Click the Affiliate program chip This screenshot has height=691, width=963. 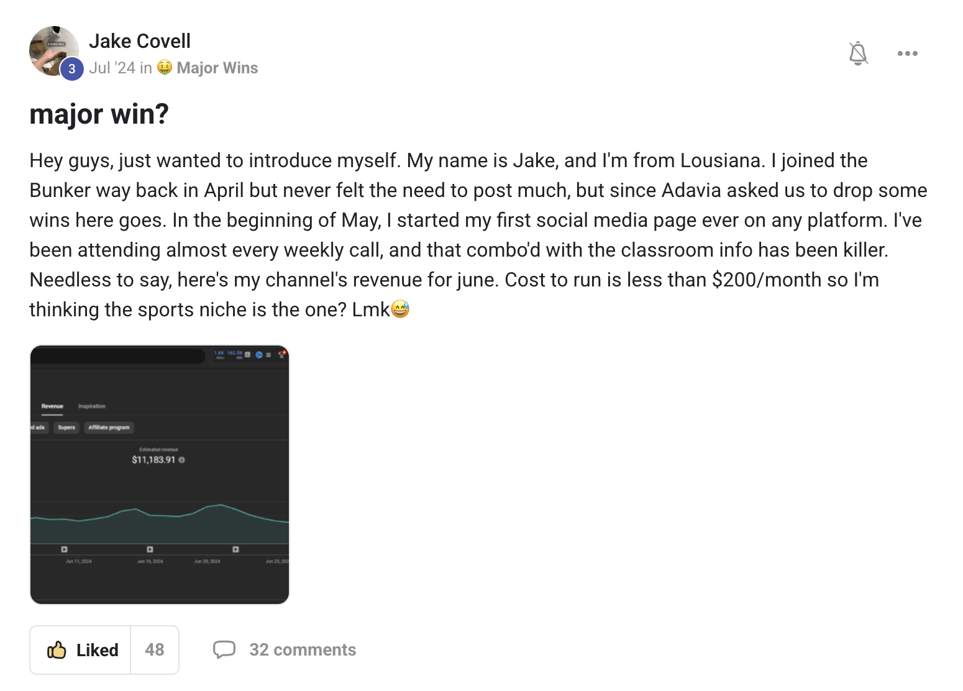click(x=109, y=428)
